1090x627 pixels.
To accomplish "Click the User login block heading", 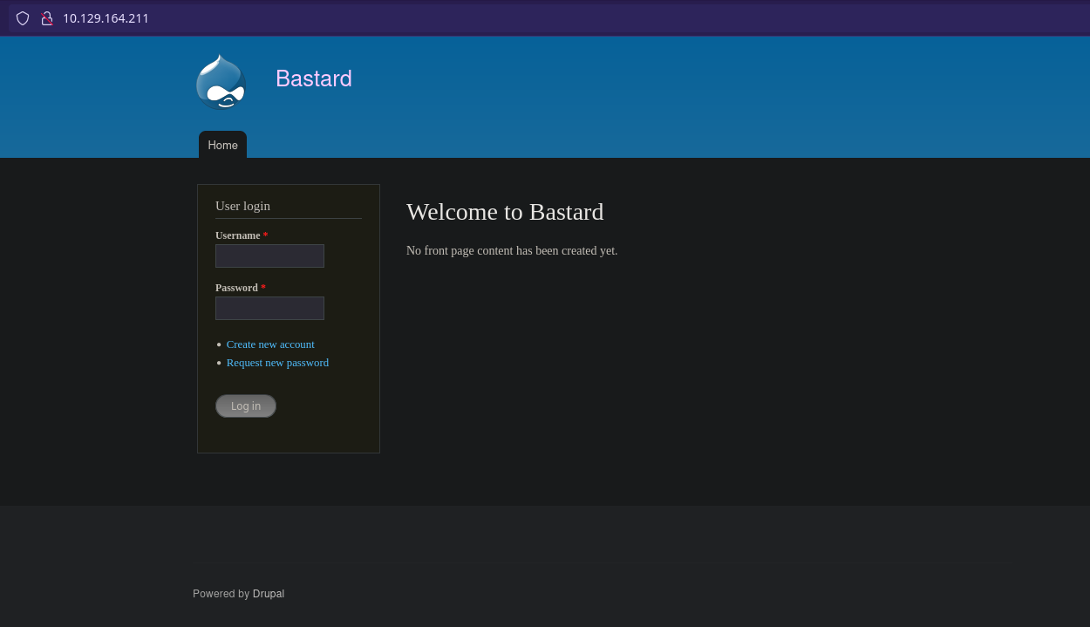I will (242, 206).
